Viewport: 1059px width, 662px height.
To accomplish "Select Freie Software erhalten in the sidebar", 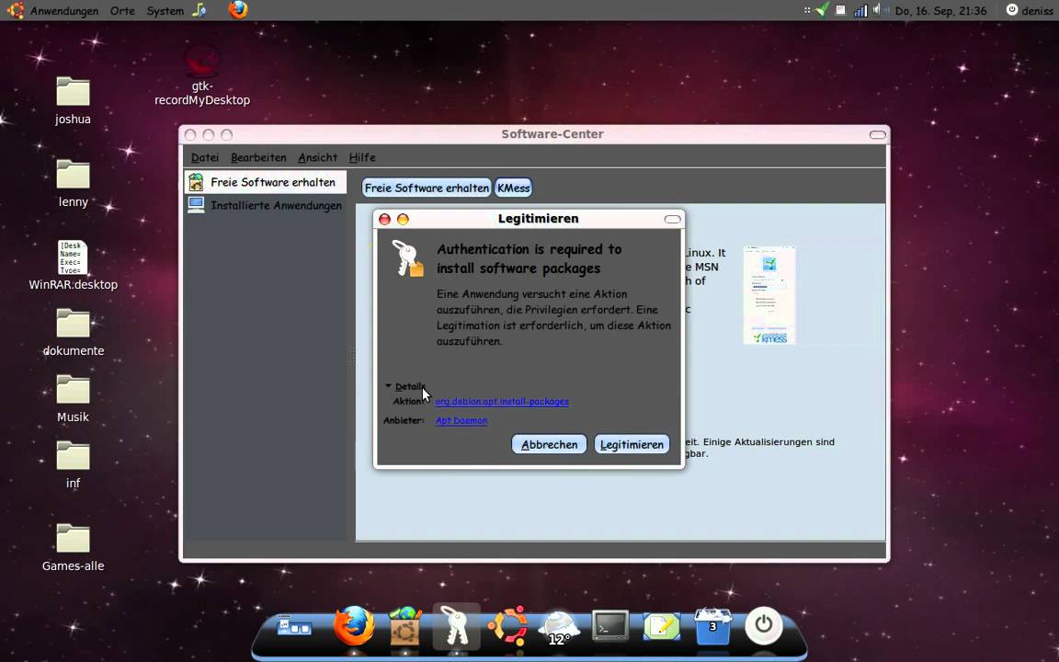I will [x=266, y=182].
